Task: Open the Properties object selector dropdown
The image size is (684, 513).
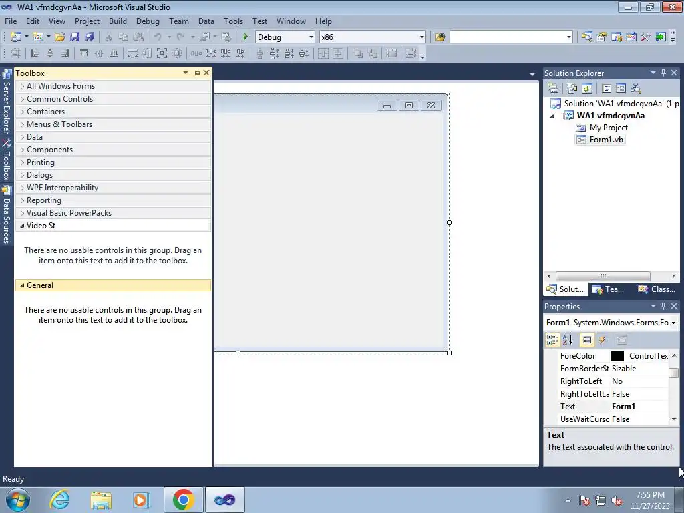Action: 673,323
